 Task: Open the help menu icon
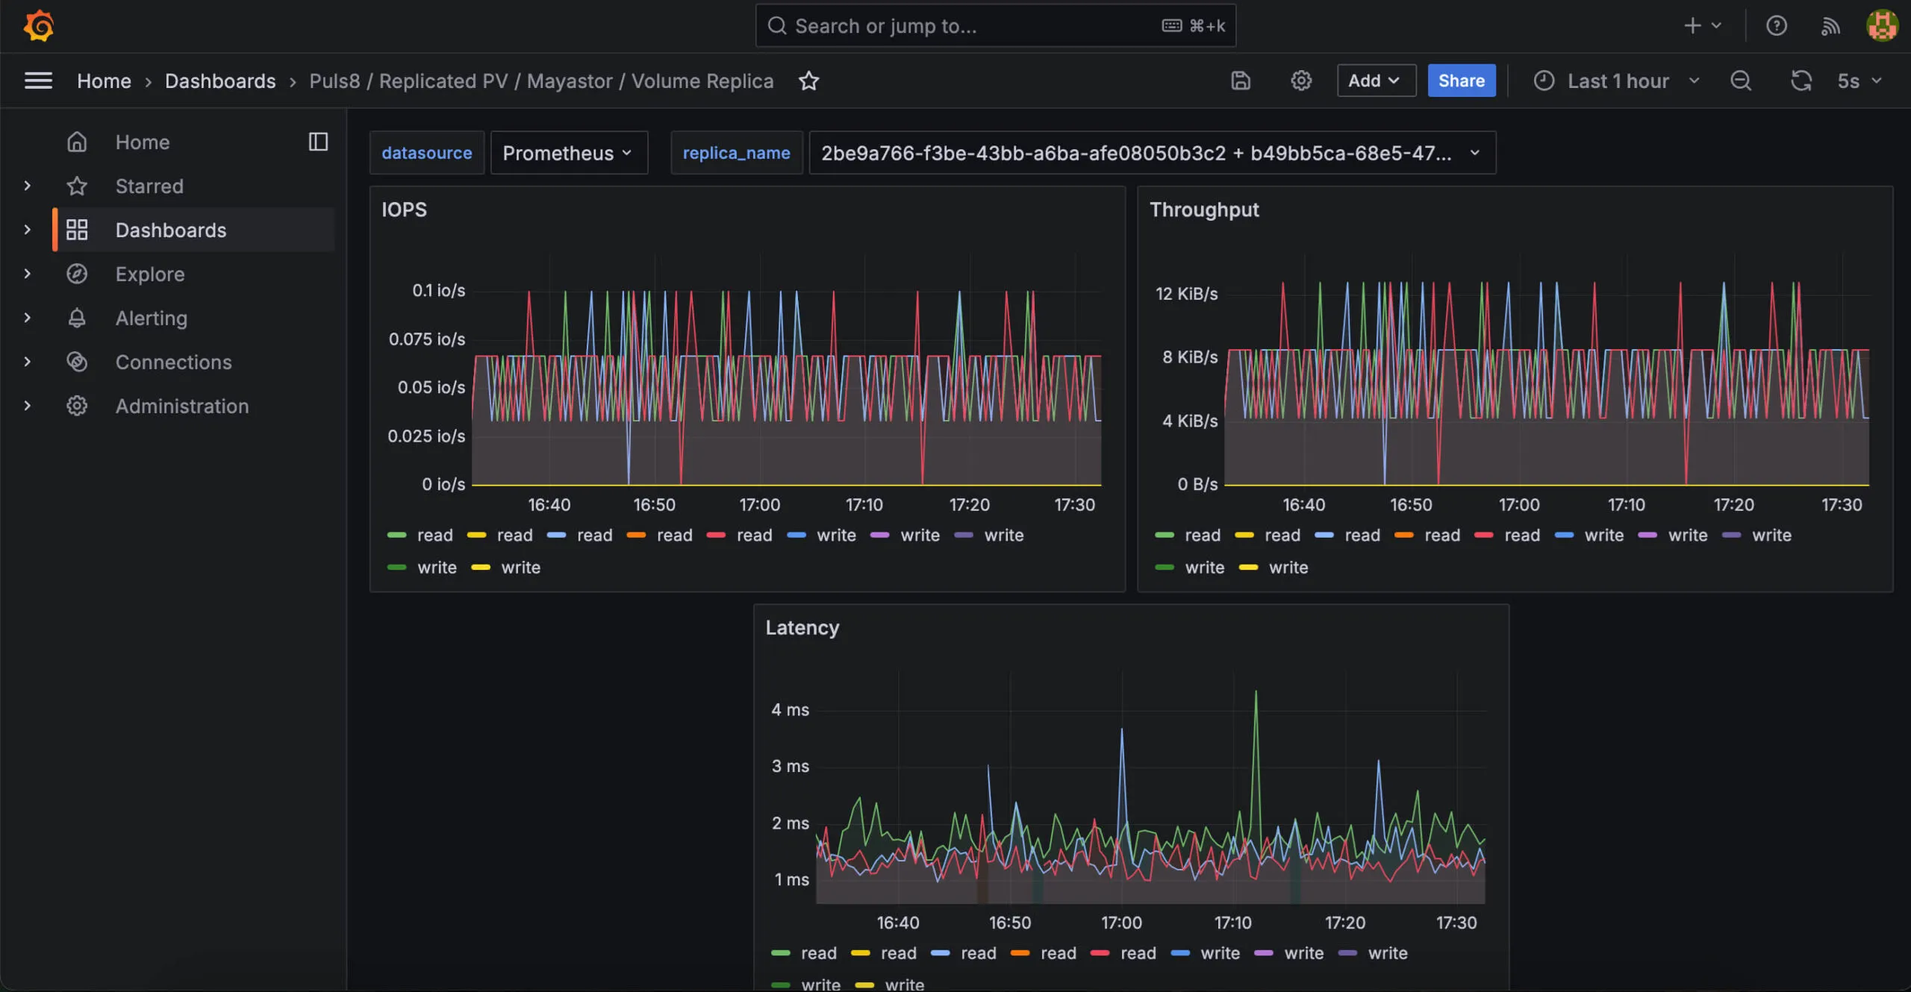click(1777, 25)
